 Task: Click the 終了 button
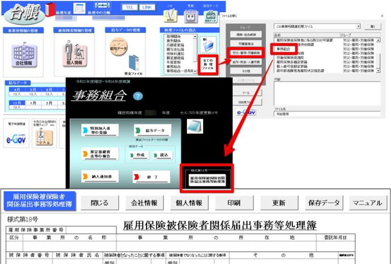(152, 177)
